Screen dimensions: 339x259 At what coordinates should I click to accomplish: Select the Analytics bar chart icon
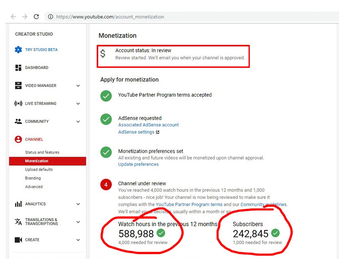pyautogui.click(x=18, y=204)
